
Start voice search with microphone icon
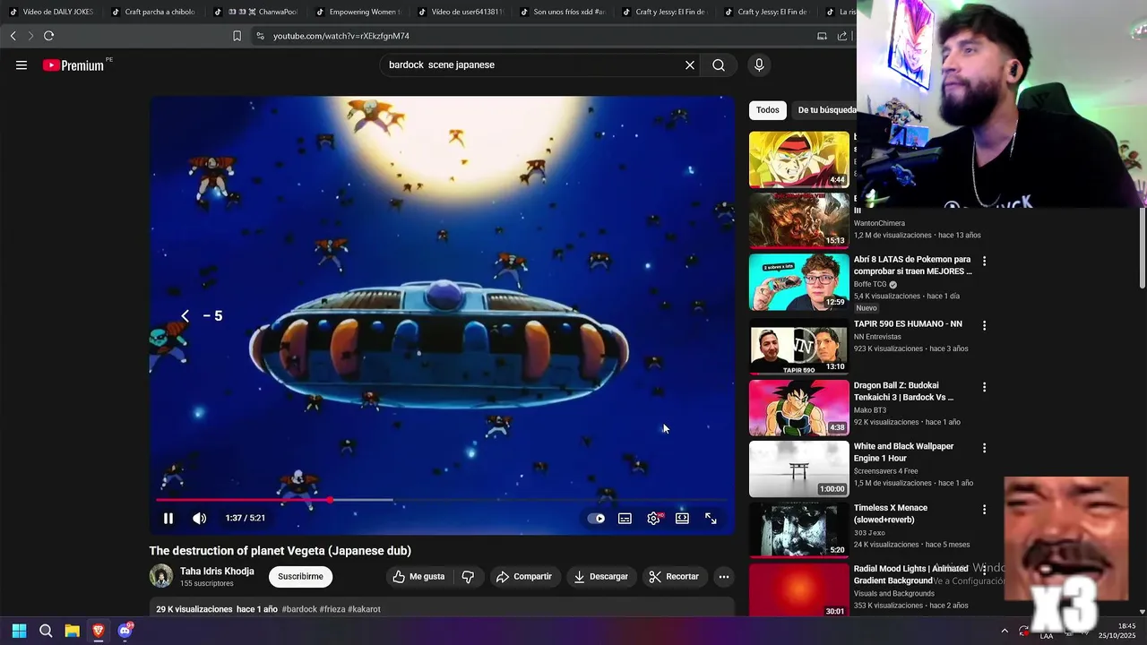[x=759, y=65]
